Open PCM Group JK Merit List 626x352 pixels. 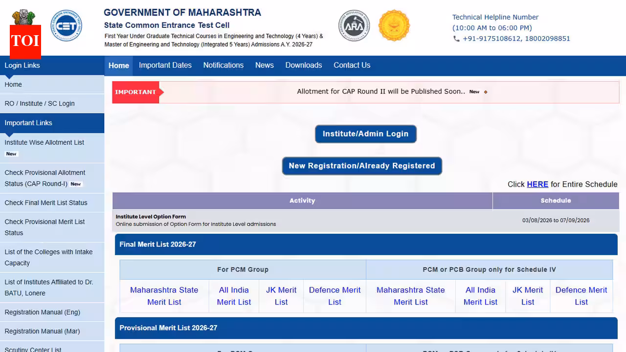tap(281, 296)
